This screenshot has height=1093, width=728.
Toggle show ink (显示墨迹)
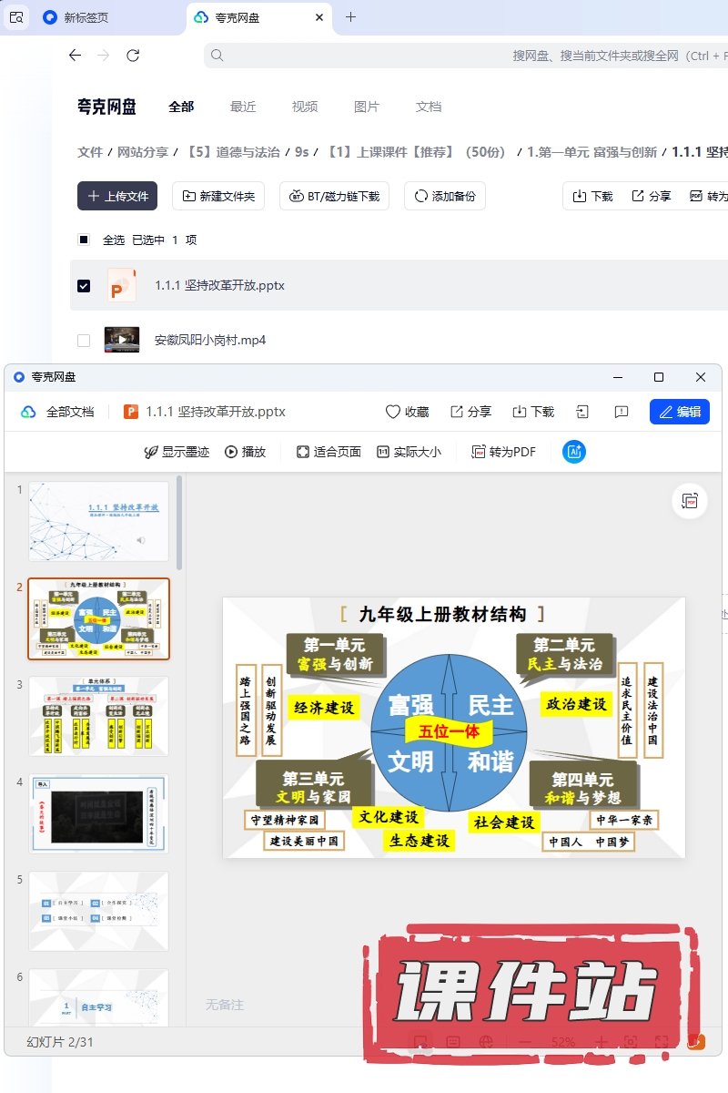pos(177,452)
